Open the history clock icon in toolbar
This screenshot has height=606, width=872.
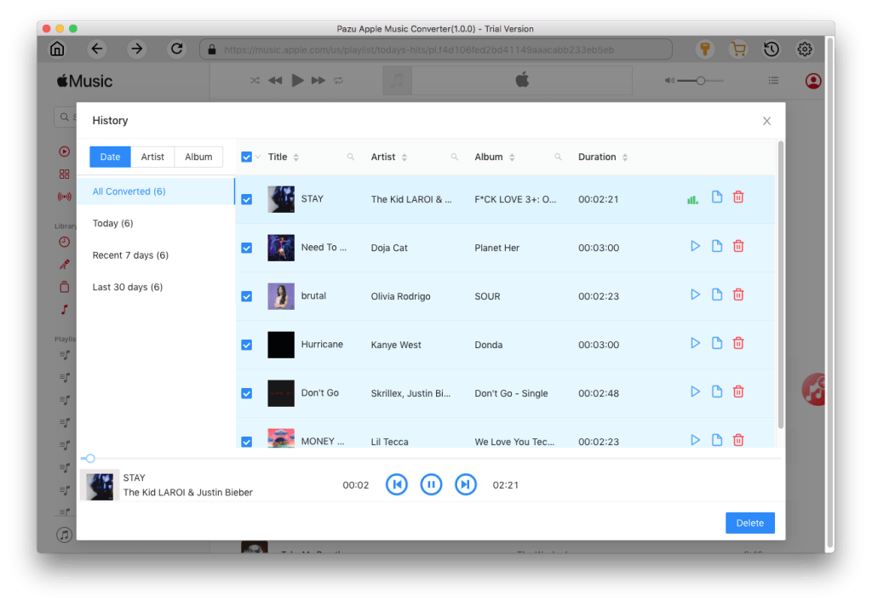[772, 49]
